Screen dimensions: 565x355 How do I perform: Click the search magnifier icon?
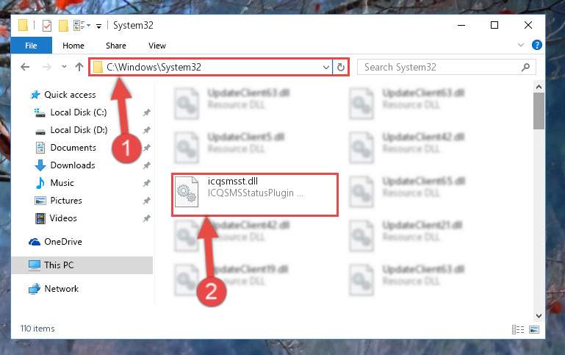pyautogui.click(x=526, y=67)
